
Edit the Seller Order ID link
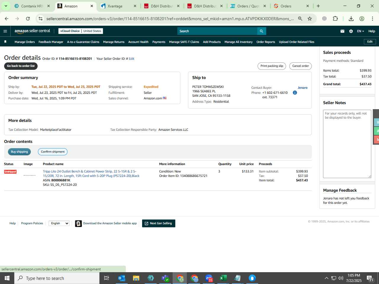[x=131, y=59]
